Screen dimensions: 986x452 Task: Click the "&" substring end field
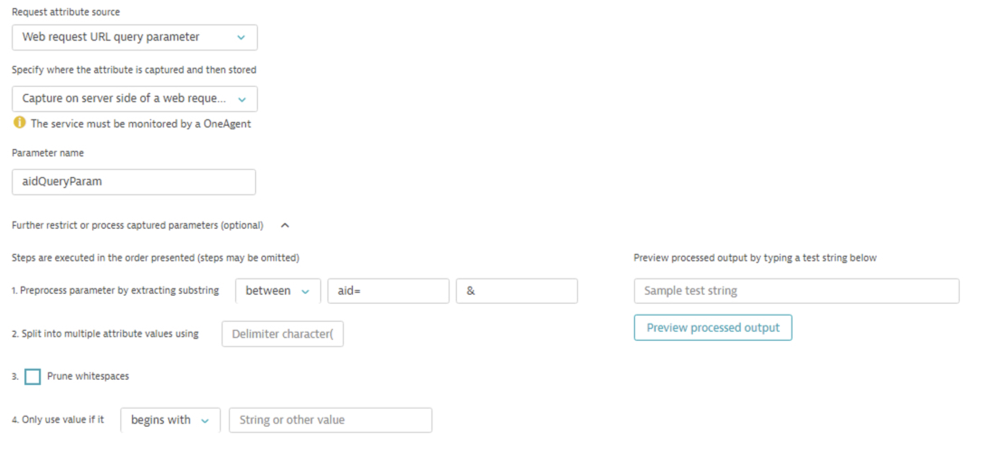pyautogui.click(x=517, y=291)
